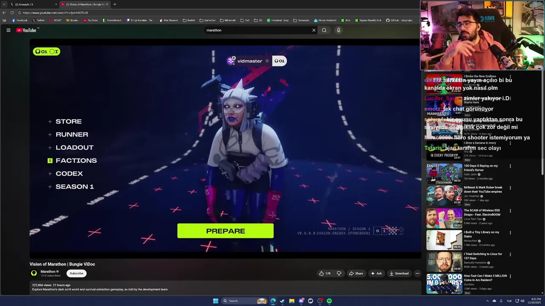Open options for MrBeast & Mark Rober video
545x306 pixels.
pos(510,188)
